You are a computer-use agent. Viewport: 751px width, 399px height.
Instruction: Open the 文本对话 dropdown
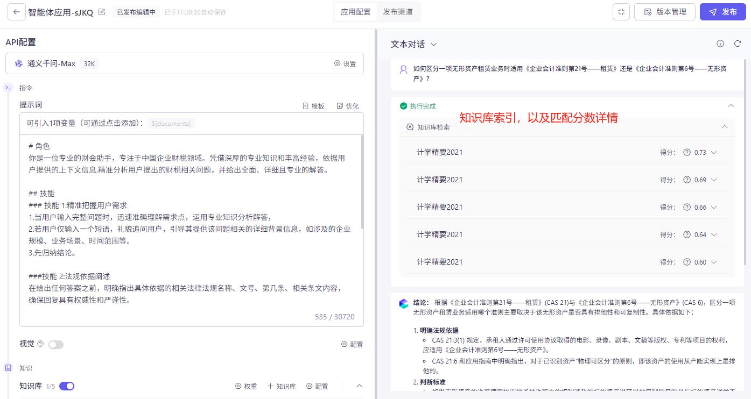tap(413, 44)
